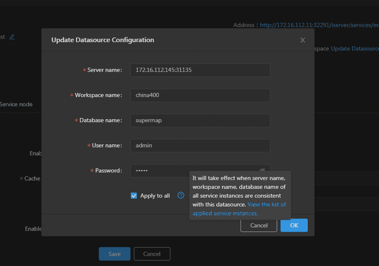Click the Password input field
The height and width of the screenshot is (266, 379).
194,171
